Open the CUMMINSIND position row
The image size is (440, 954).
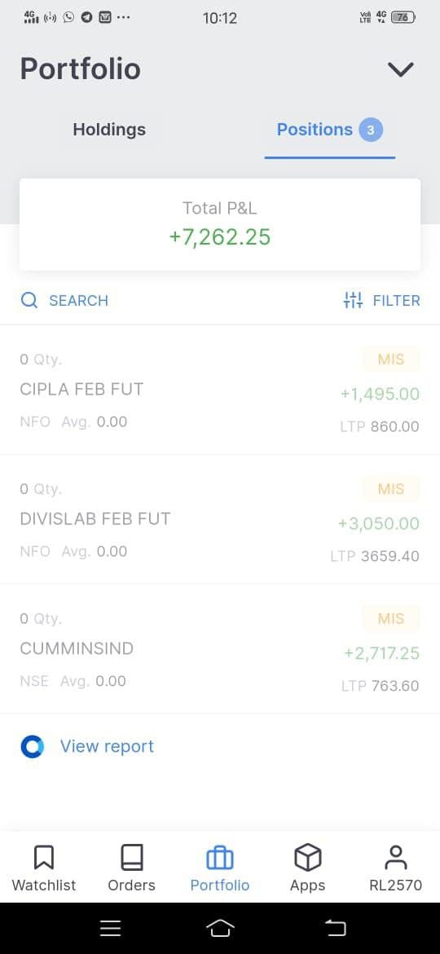220,648
